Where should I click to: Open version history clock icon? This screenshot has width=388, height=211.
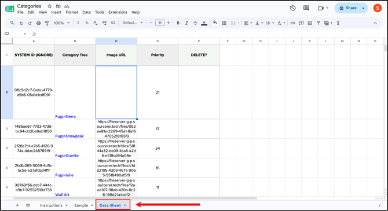[292, 8]
